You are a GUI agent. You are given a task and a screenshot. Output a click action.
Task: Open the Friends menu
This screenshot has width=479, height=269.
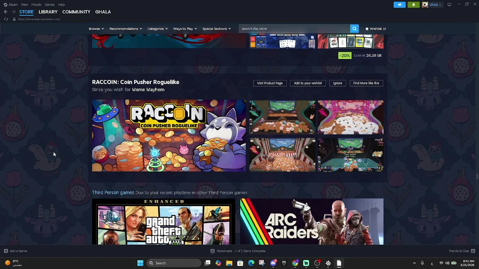tap(36, 4)
